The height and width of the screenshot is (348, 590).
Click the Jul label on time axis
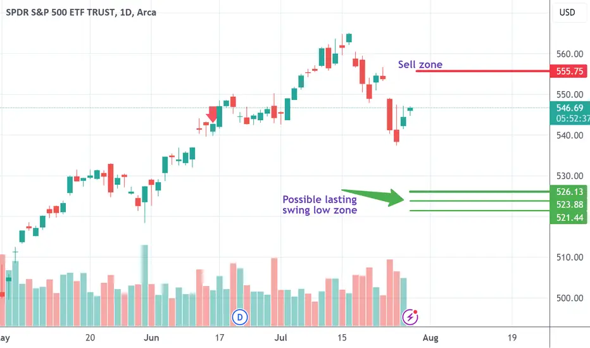click(280, 338)
